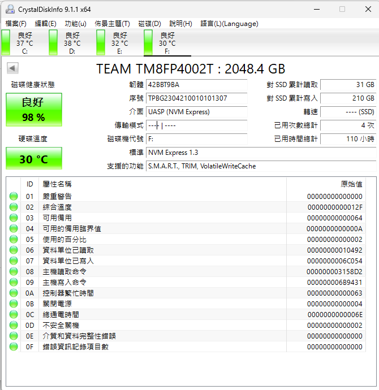
Task: Click green status icon for 嚴重警告 row
Action: click(14, 197)
